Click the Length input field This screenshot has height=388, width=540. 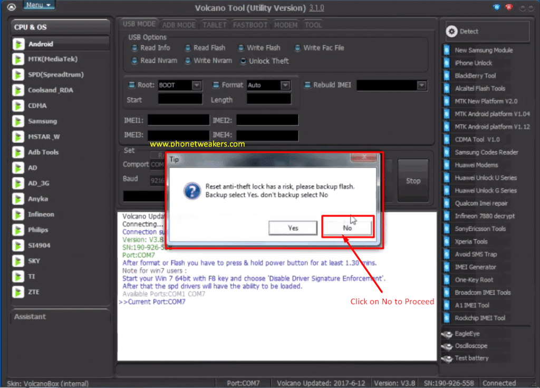268,99
